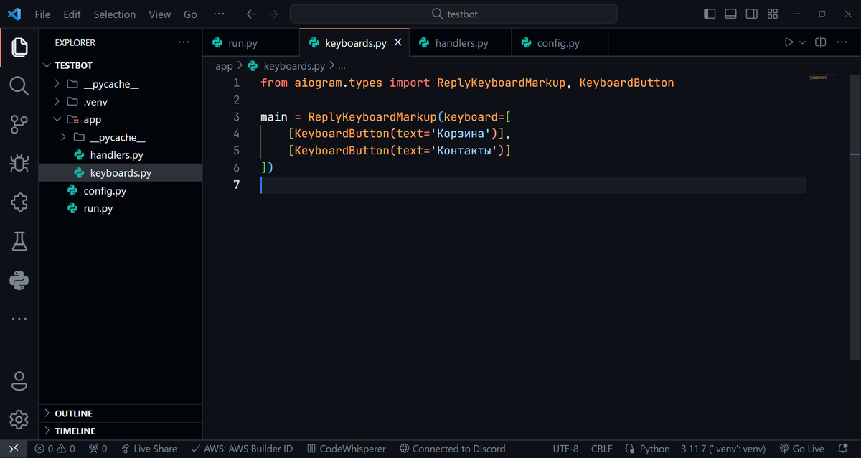Image resolution: width=861 pixels, height=458 pixels.
Task: Click CodeWhisperer status bar item
Action: click(x=347, y=449)
